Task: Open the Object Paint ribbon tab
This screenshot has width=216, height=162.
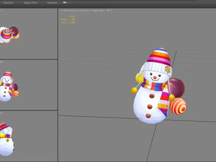Action: (31, 3)
